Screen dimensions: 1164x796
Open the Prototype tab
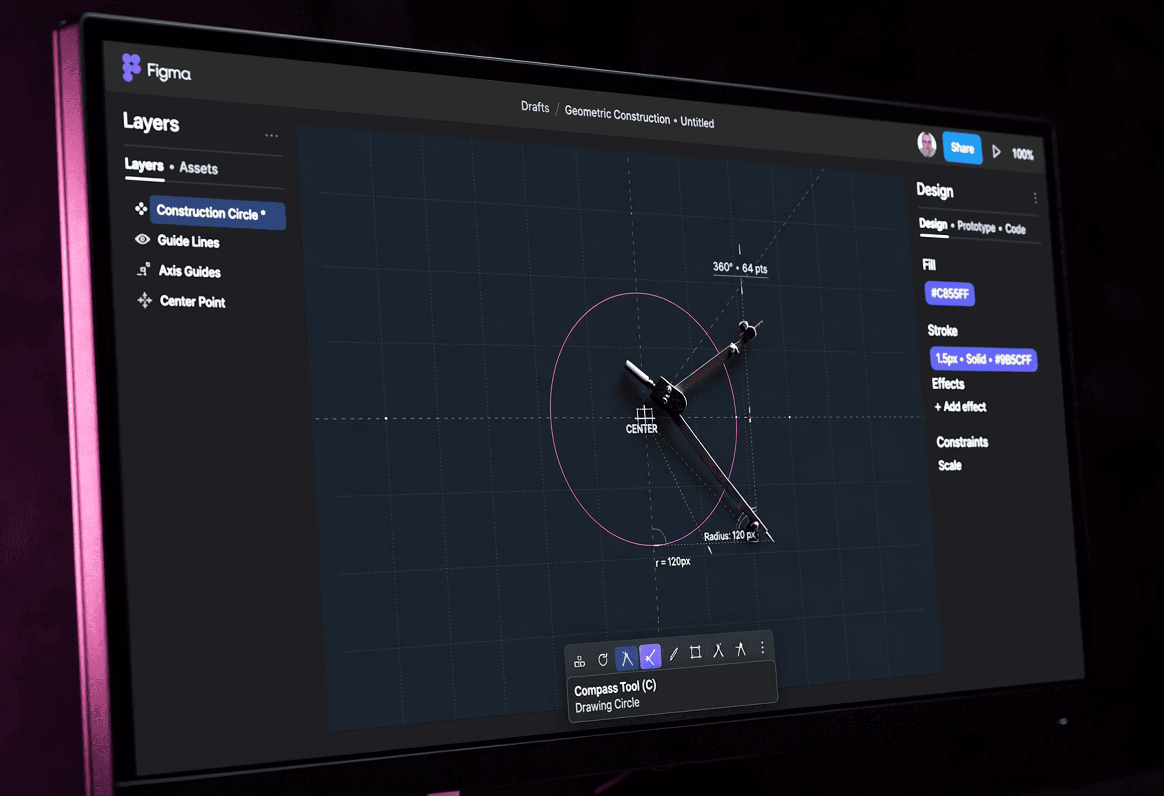976,227
